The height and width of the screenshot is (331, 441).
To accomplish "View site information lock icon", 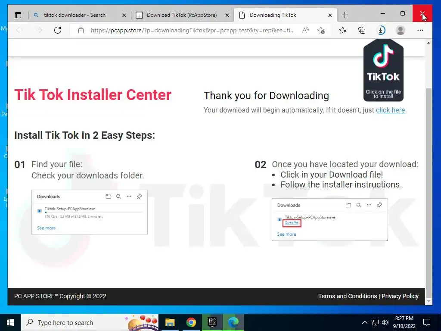I will pyautogui.click(x=81, y=30).
